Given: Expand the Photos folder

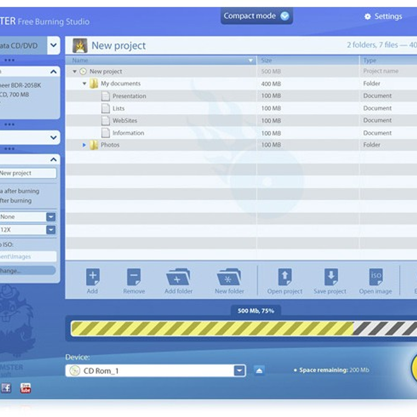Looking at the screenshot, I should [84, 145].
